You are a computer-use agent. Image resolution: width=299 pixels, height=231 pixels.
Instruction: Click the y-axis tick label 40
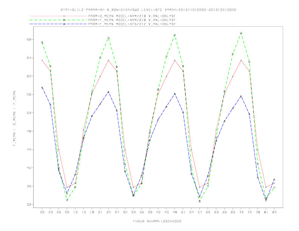(x=29, y=168)
